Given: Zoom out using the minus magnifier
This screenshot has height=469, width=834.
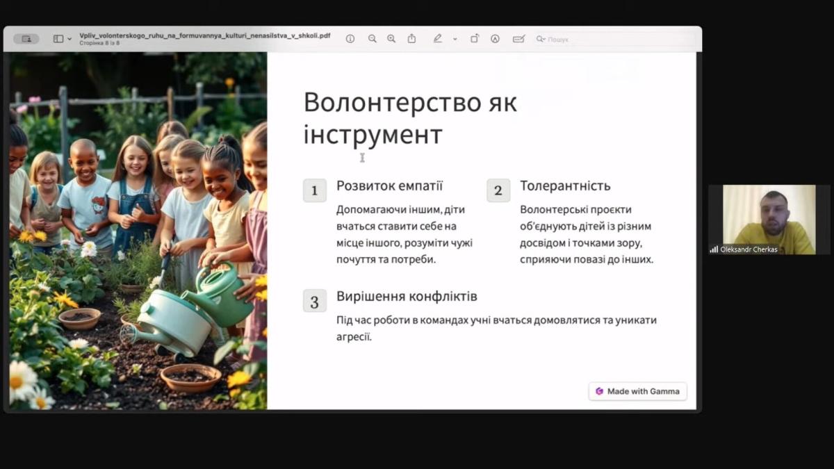Looking at the screenshot, I should pos(373,39).
